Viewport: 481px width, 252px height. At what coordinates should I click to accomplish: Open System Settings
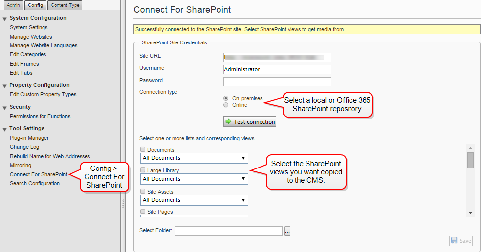click(29, 27)
